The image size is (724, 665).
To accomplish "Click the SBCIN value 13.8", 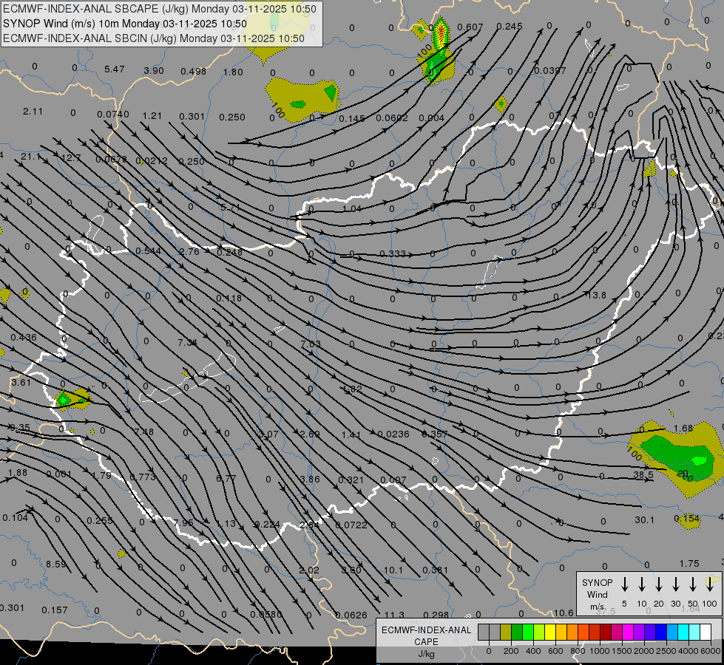I will (x=596, y=295).
